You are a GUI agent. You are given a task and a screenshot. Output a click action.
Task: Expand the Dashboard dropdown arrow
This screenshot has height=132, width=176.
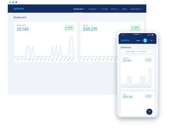point(84,9)
